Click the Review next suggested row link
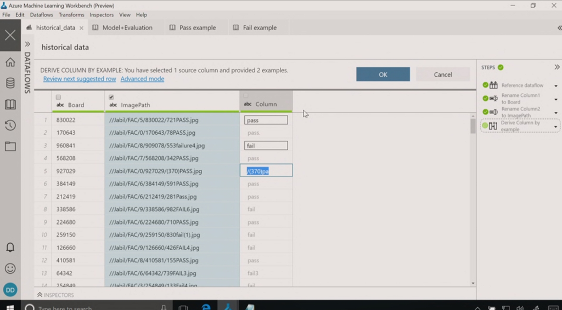The height and width of the screenshot is (310, 562). coord(80,79)
